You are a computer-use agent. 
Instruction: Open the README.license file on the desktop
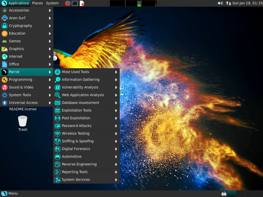point(23,109)
